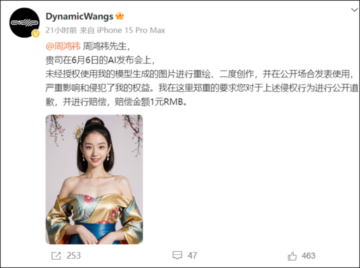Click the crown membership icon beside username
Image resolution: width=360 pixels, height=268 pixels.
pos(119,16)
